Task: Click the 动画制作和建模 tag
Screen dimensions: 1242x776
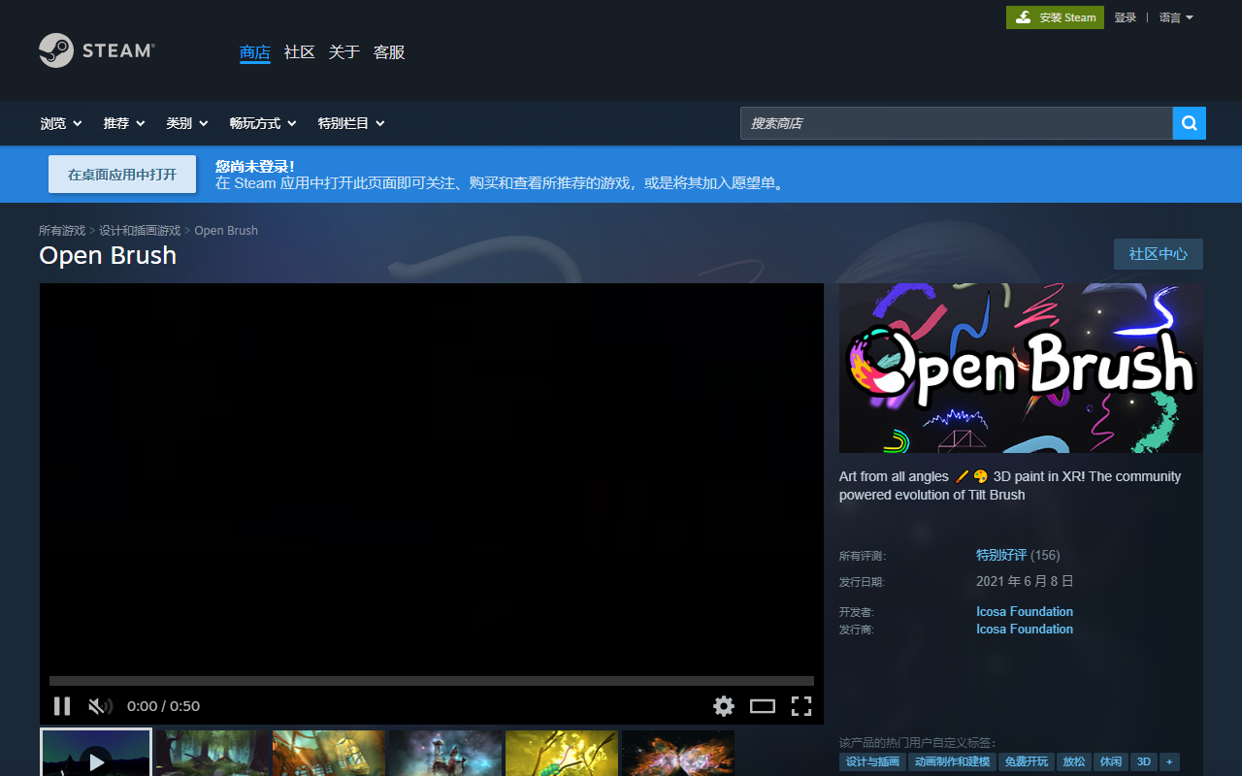Action: point(952,762)
